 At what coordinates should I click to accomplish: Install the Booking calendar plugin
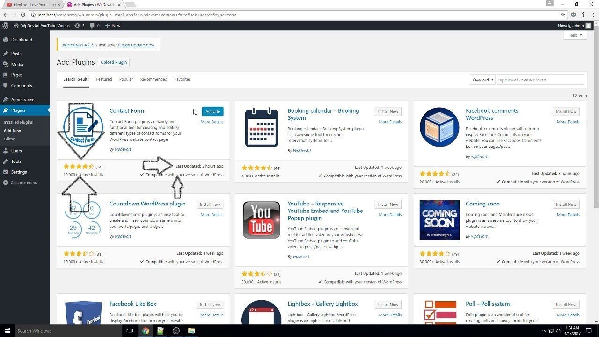[x=388, y=111]
